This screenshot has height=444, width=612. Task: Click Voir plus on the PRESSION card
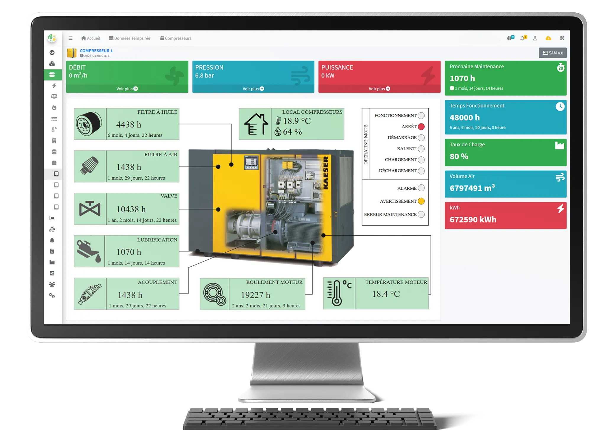(253, 89)
